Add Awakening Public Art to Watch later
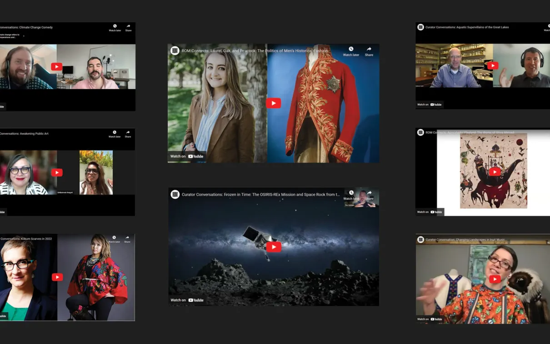 [x=115, y=134]
